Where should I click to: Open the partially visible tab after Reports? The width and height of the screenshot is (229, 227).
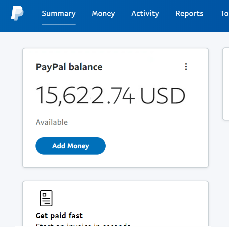coord(224,14)
